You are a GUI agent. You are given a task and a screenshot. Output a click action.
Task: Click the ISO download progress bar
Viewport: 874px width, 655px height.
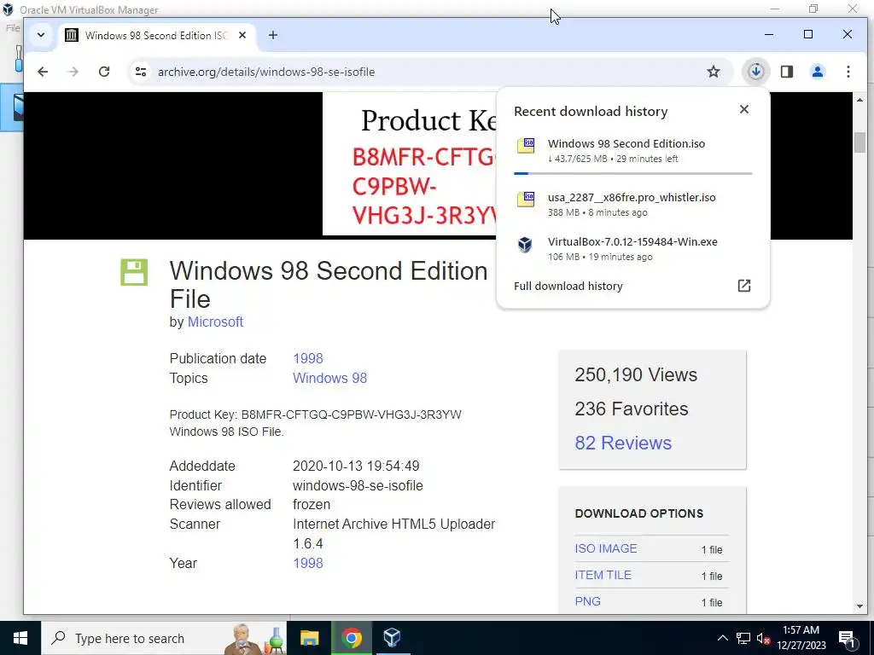point(632,174)
